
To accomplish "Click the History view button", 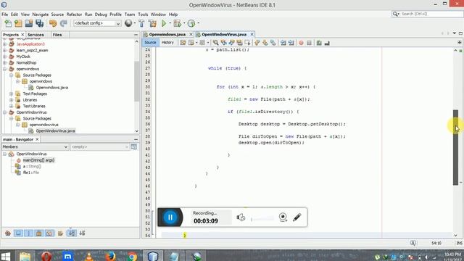I will [x=167, y=43].
